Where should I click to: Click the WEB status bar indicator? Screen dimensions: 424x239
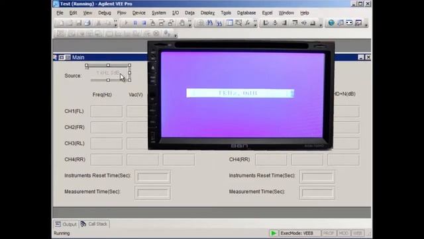[358, 233]
